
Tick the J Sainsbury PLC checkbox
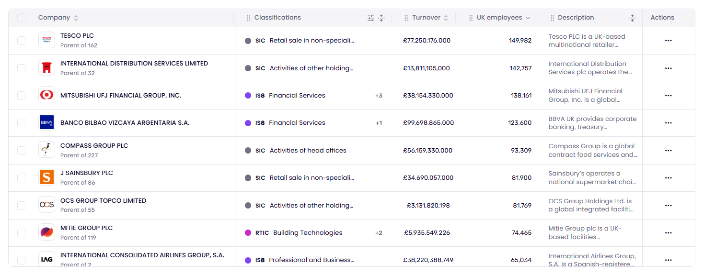(x=21, y=178)
